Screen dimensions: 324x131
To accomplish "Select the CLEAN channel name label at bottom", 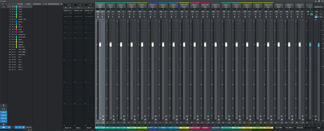I will pos(205,128).
